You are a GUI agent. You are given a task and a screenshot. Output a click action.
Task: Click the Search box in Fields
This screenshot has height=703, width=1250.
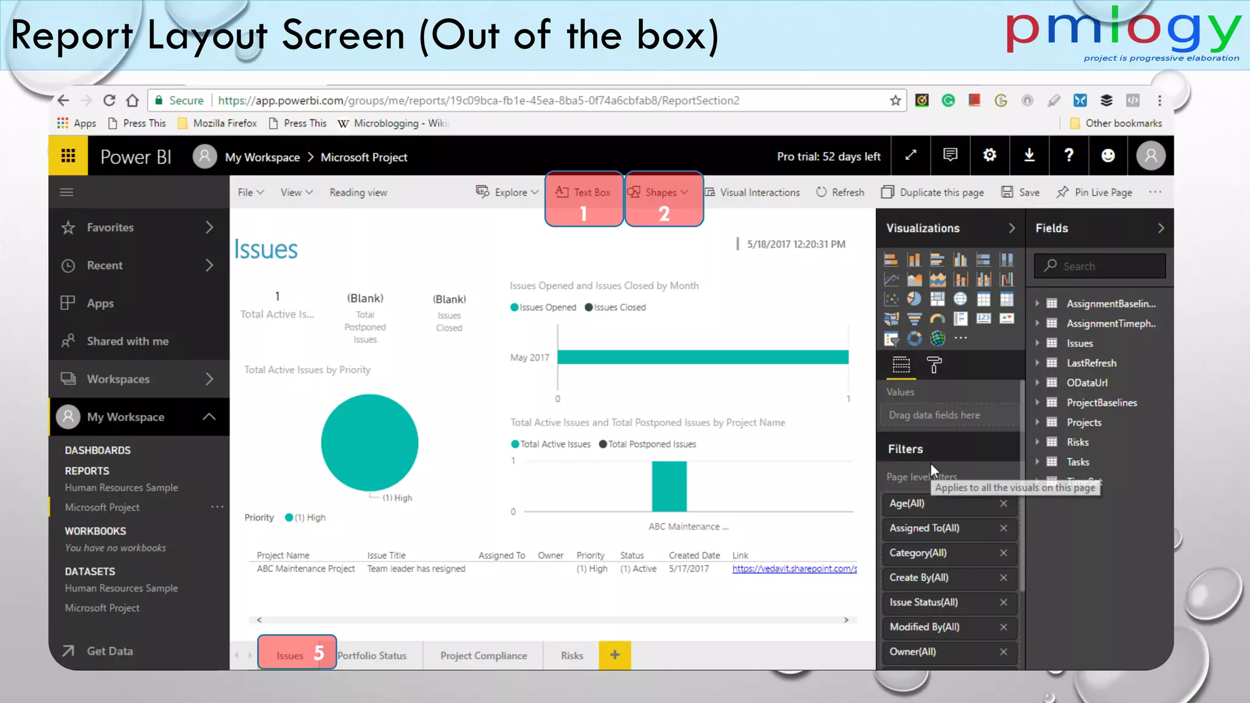coord(1100,266)
